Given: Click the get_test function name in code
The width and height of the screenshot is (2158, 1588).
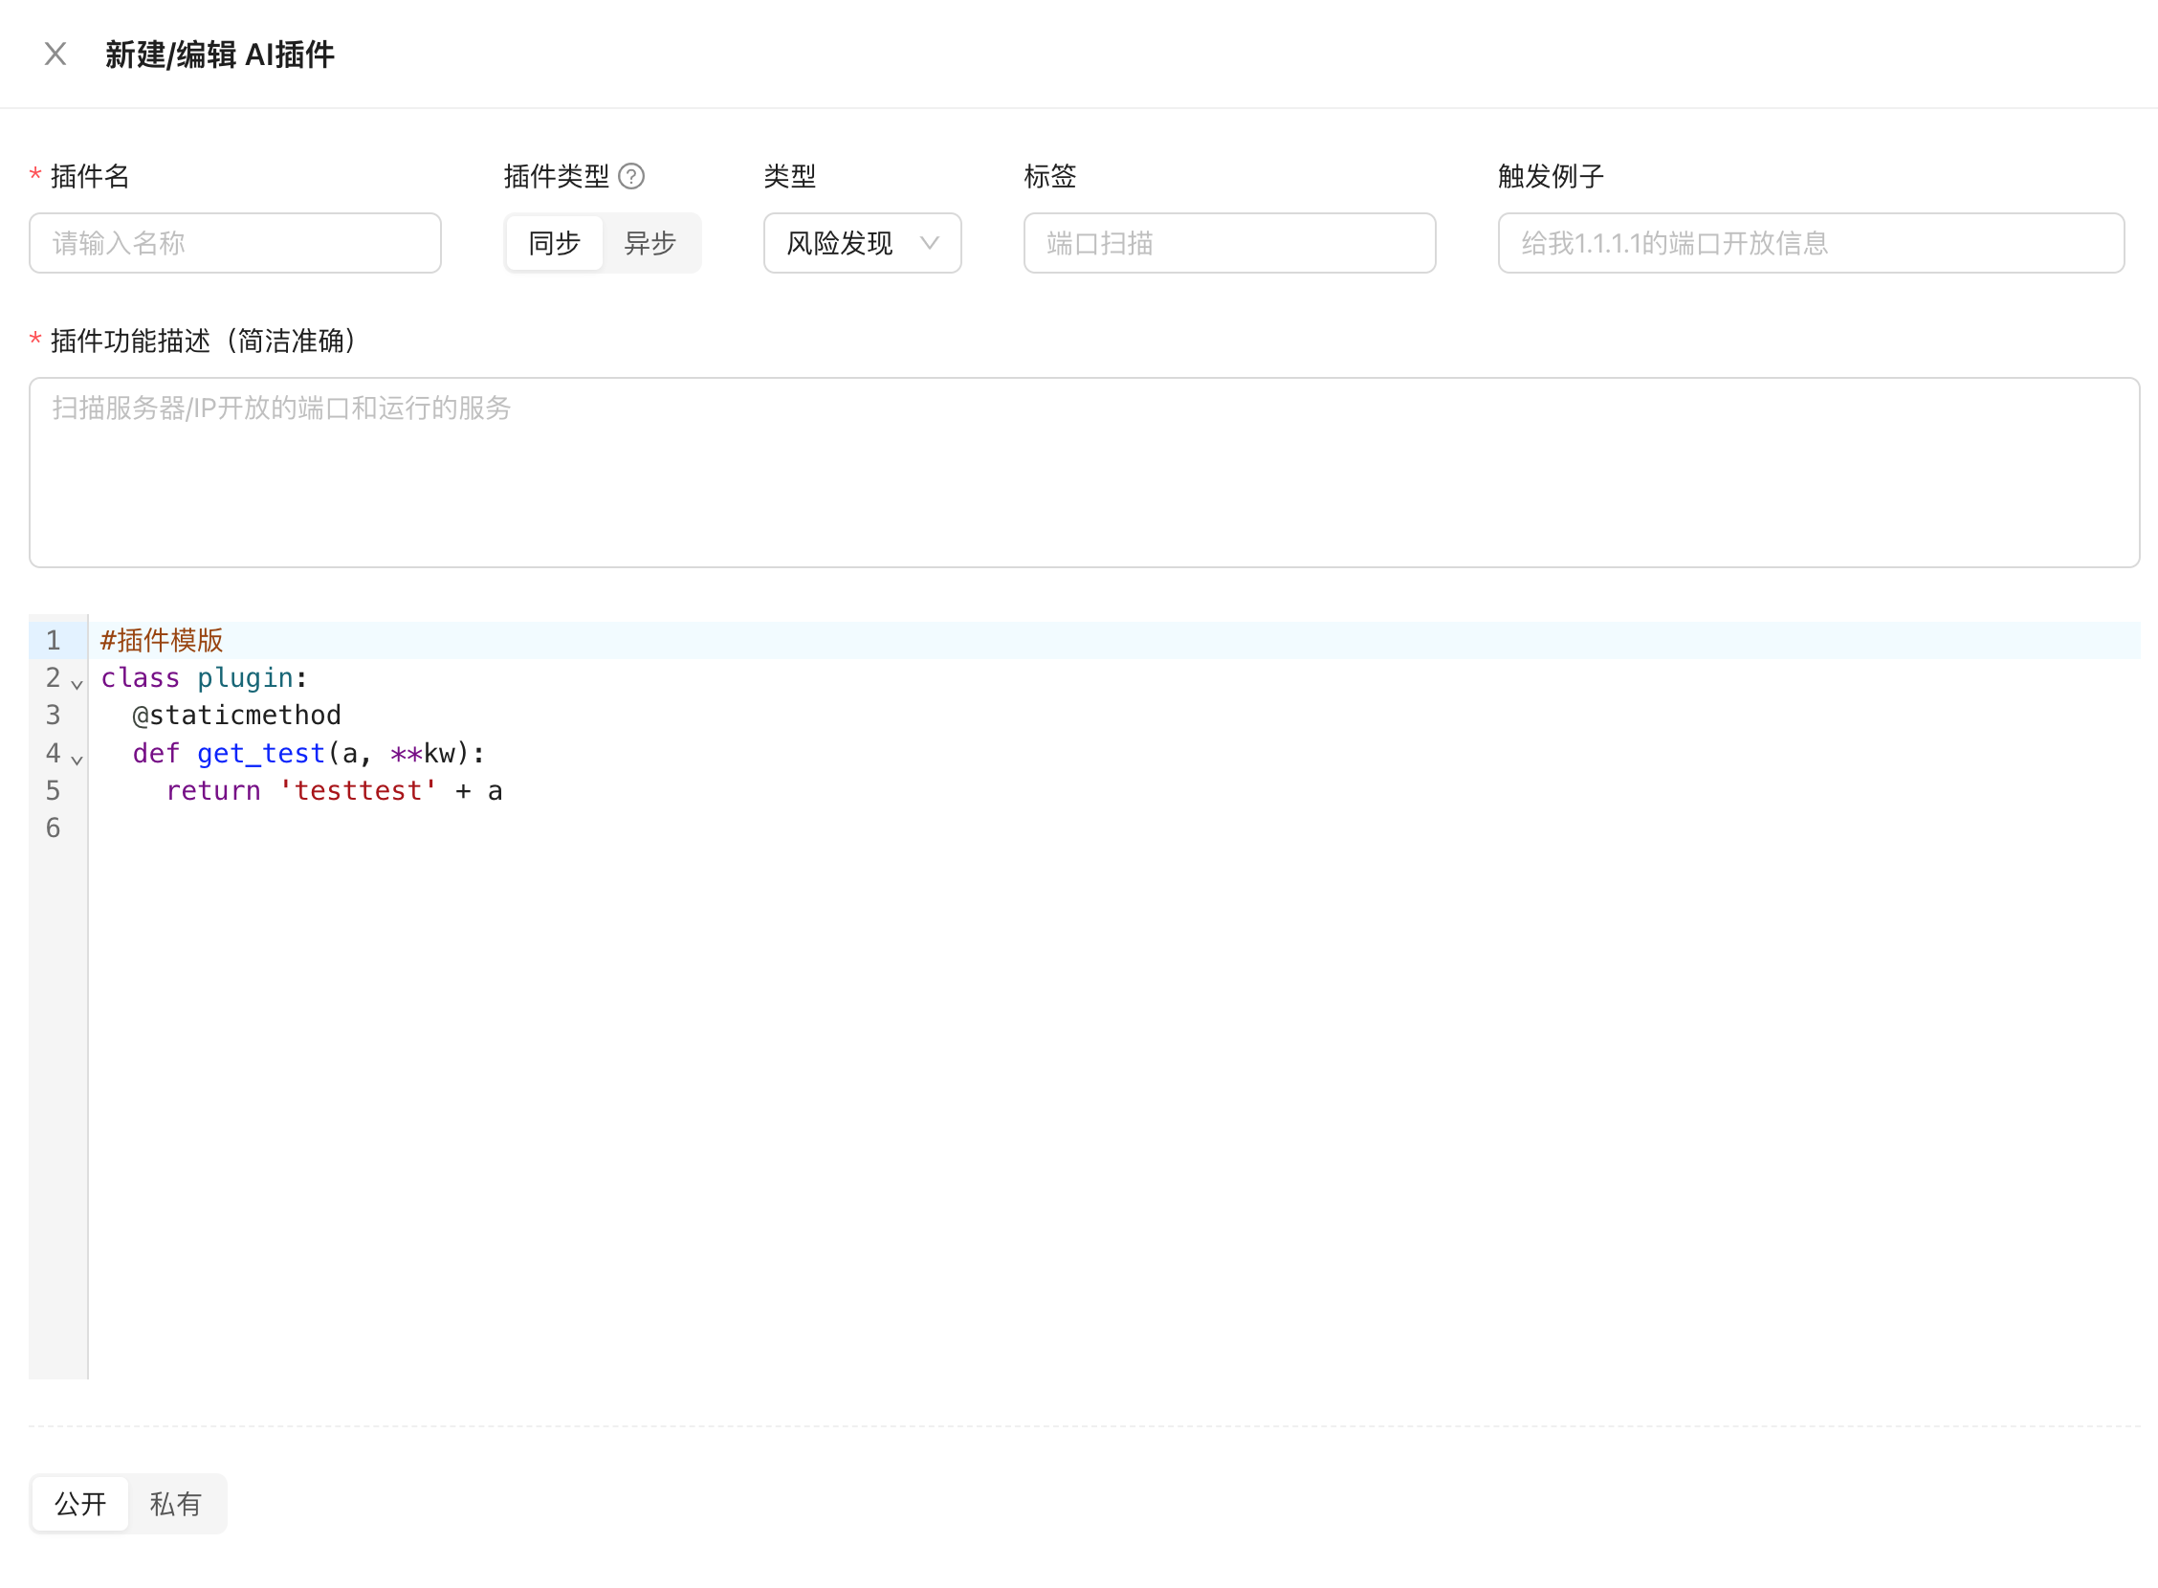Looking at the screenshot, I should click(260, 754).
